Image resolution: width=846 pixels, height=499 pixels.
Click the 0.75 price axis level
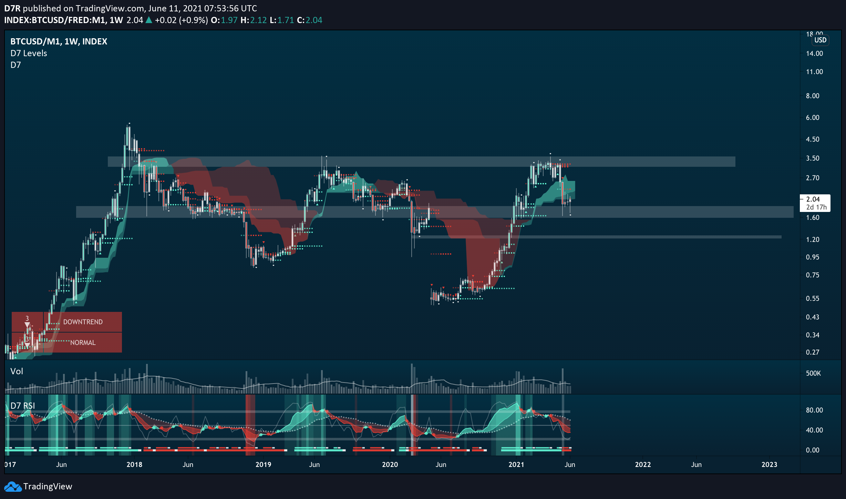click(x=813, y=275)
